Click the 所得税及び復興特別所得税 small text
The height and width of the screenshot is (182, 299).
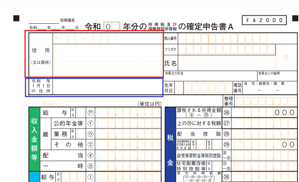tap(163, 27)
